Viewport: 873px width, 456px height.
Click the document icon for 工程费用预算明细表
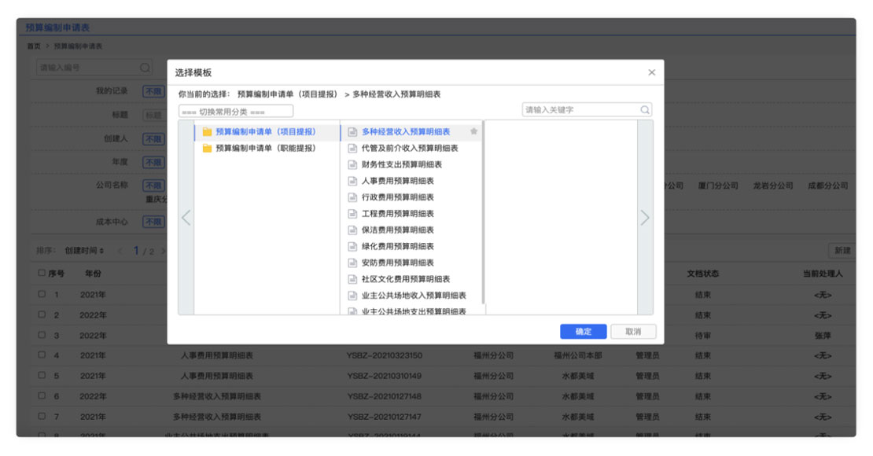point(353,214)
